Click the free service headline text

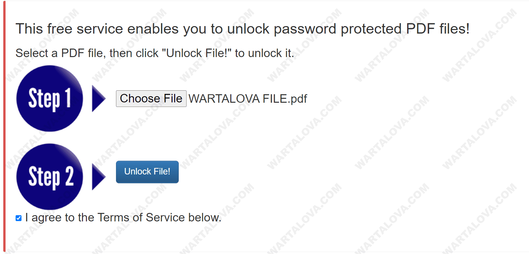click(x=243, y=29)
